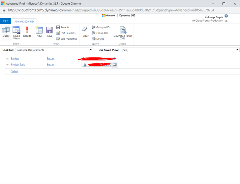240x184 pixels.
Task: Switch to the FILE tab
Action: click(x=5, y=21)
